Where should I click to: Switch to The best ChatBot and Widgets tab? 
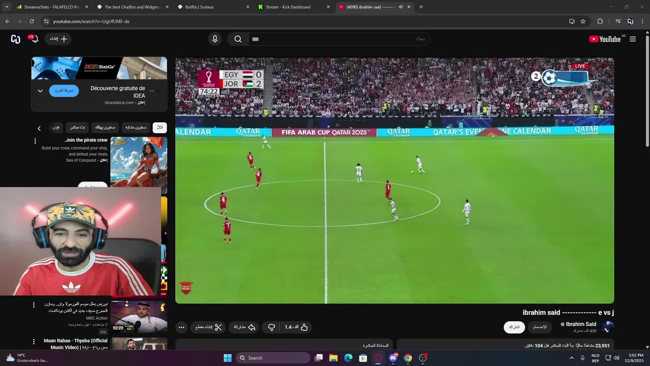(x=133, y=7)
